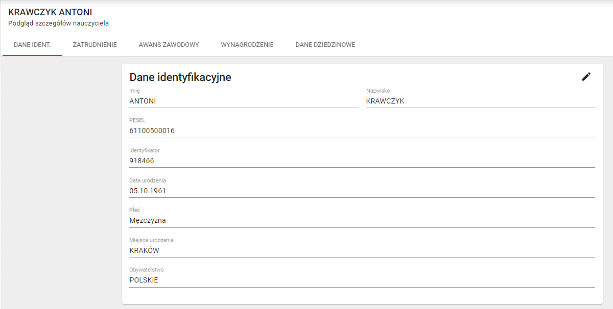Click the gender value Mężczyzna

tap(148, 220)
